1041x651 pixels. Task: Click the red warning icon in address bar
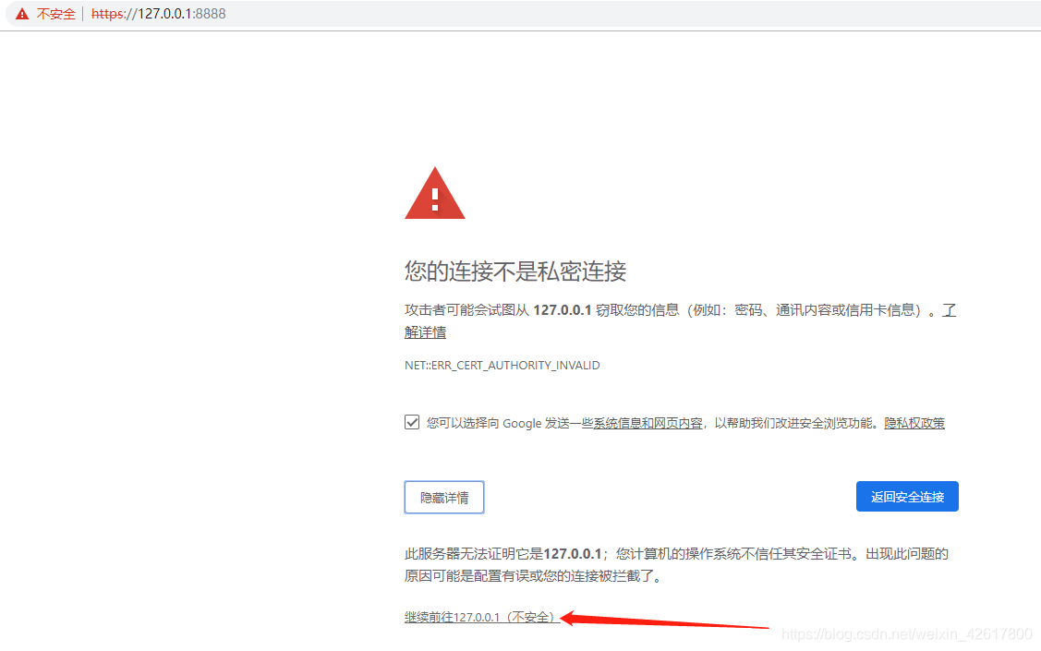tap(22, 14)
